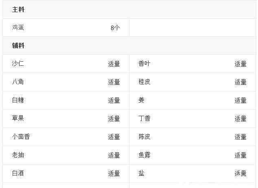The height and width of the screenshot is (188, 258).
Task: Click the 适量 amount beside 沙仁
Action: coord(114,64)
